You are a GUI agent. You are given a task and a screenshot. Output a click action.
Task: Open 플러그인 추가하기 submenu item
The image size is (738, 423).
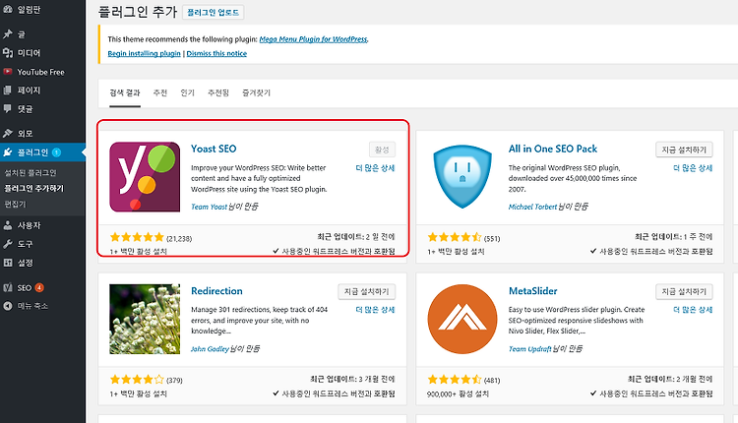[33, 188]
